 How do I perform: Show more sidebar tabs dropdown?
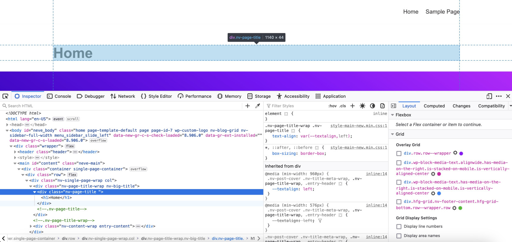click(510, 106)
